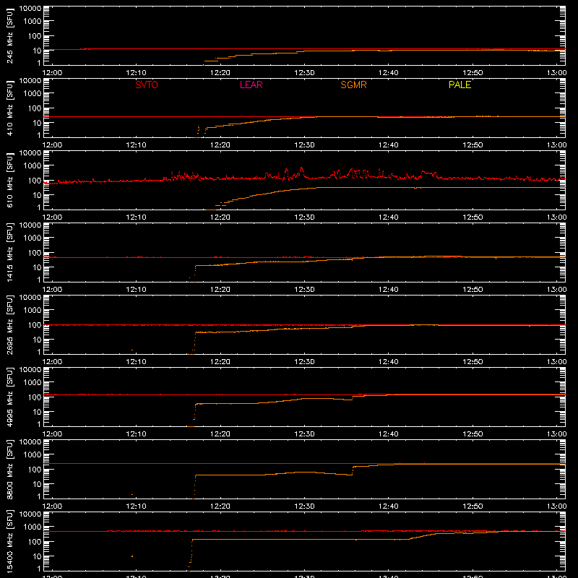Click 13:00 under the 610 MHz panel
The image size is (578, 578).
point(556,217)
